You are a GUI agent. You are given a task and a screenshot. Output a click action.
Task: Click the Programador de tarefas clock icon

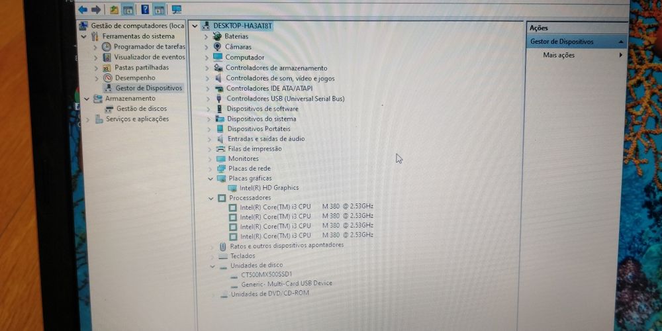pyautogui.click(x=107, y=46)
